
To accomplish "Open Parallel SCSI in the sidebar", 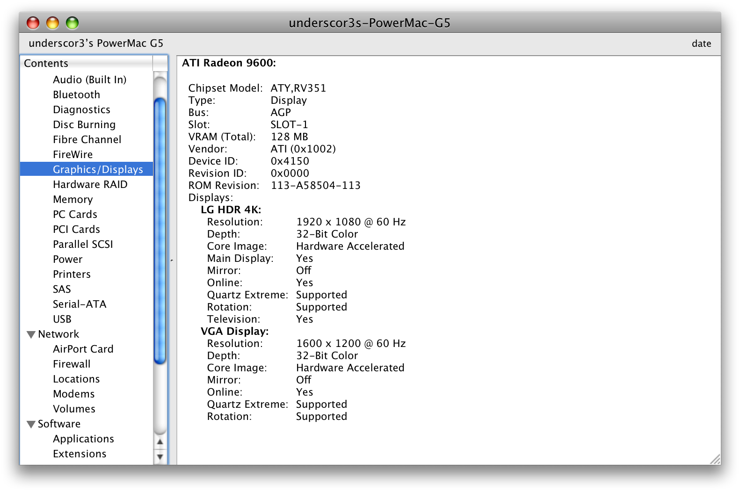I will (83, 244).
